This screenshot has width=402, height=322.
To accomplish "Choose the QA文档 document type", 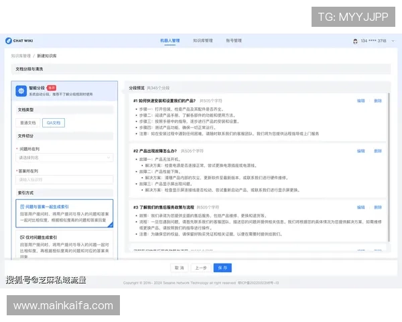I will pos(54,123).
